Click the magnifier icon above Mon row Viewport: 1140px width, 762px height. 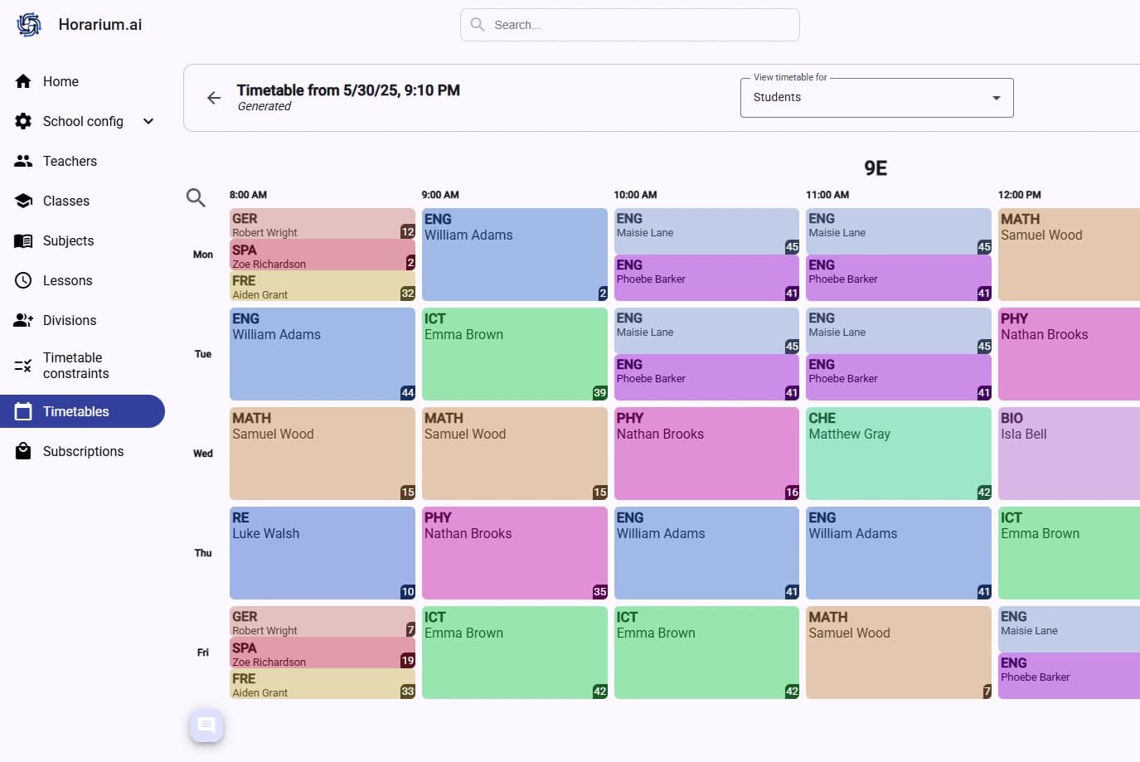tap(196, 197)
